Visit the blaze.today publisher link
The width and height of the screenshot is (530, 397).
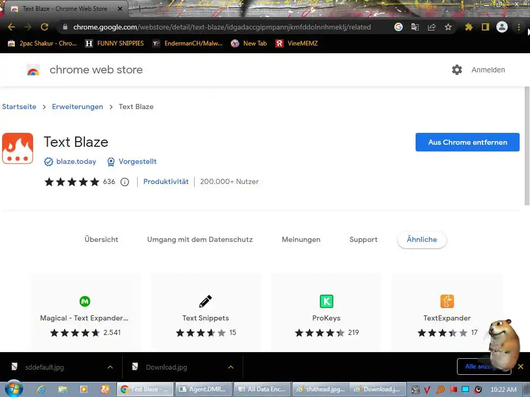click(x=76, y=161)
